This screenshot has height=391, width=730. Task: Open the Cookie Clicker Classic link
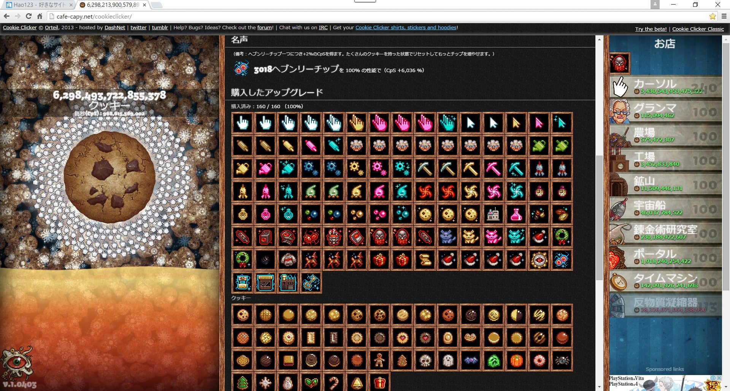click(x=698, y=29)
